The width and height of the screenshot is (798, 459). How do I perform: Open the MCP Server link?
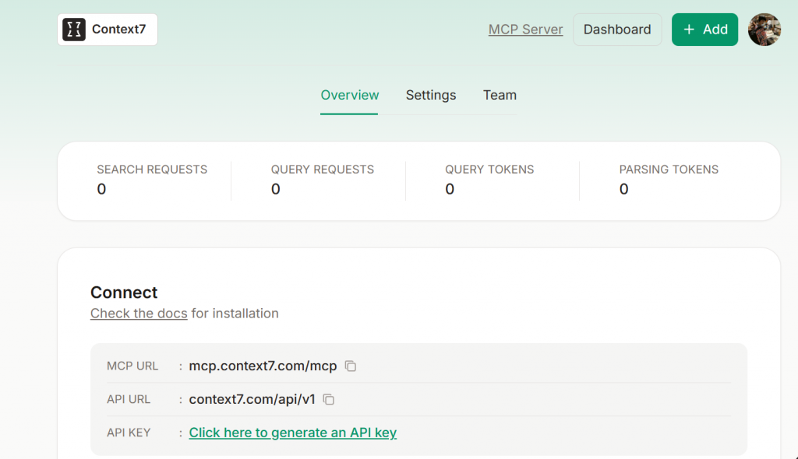(x=526, y=30)
